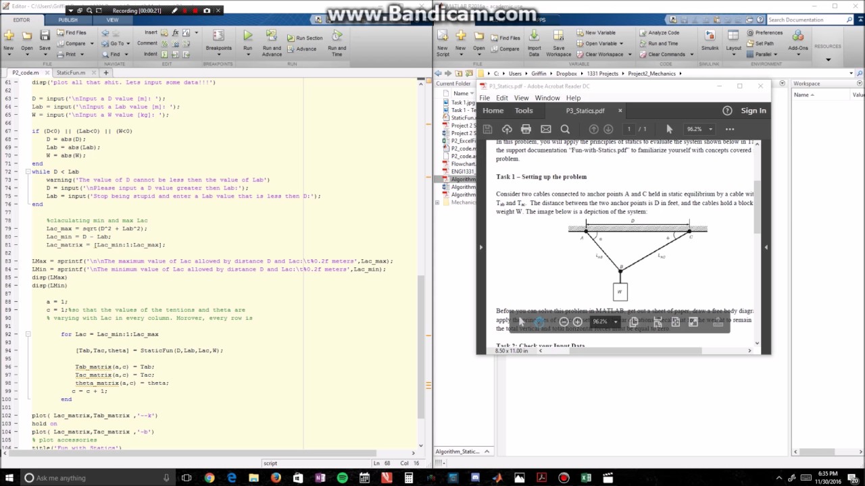Open the Layout dropdown

(733, 54)
